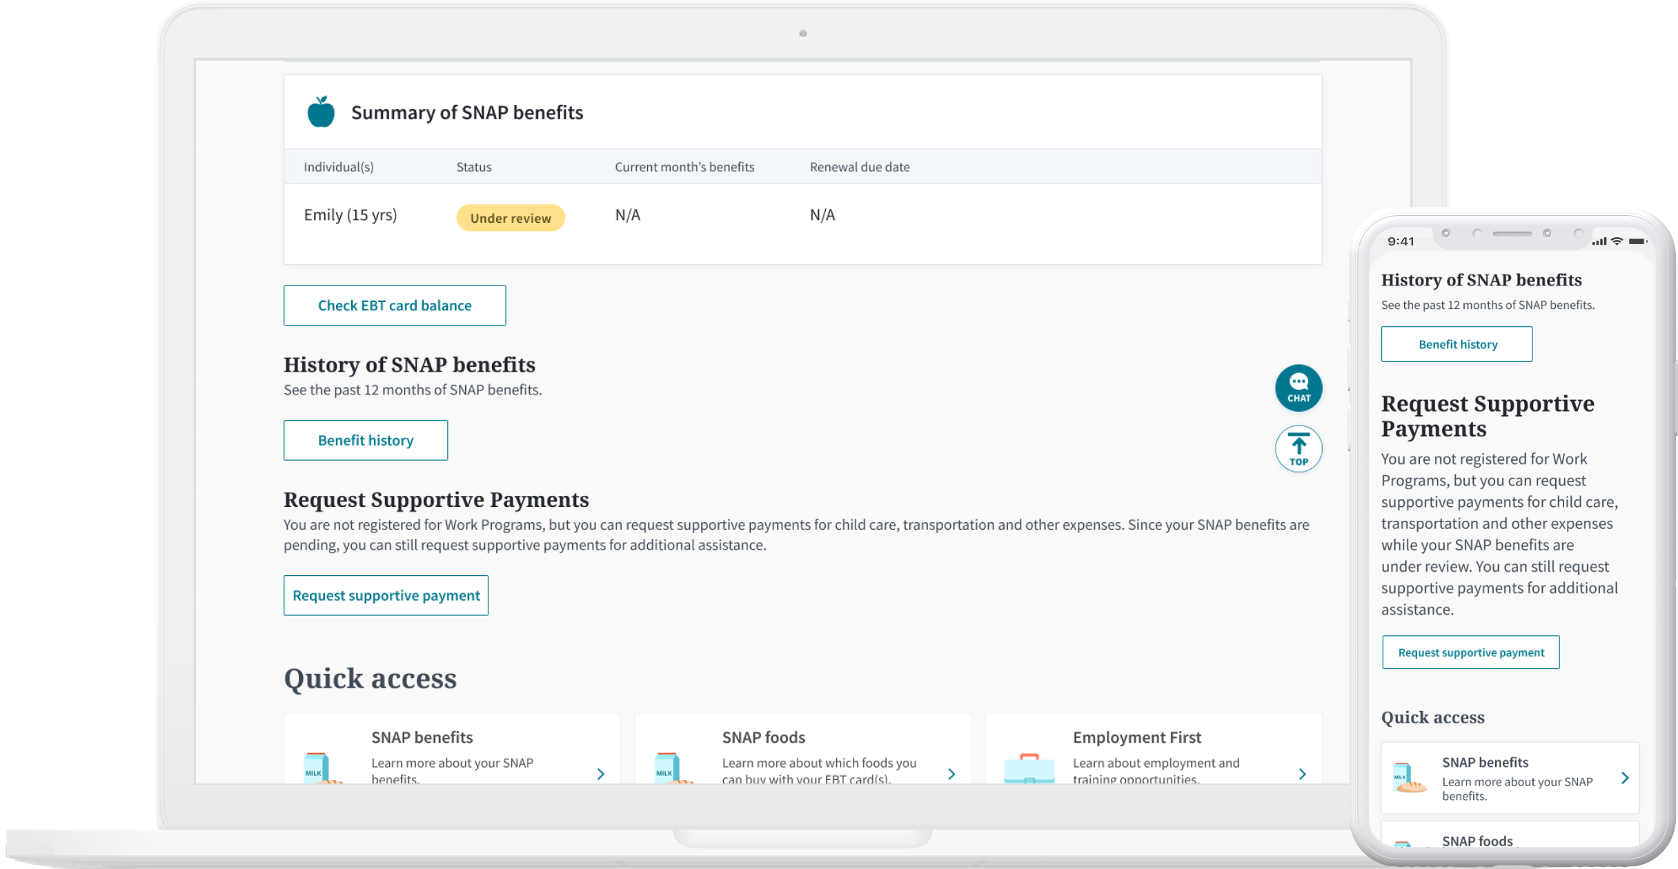Expand Employment First card chevron arrow
Viewport: 1678px width, 869px height.
(x=1302, y=774)
